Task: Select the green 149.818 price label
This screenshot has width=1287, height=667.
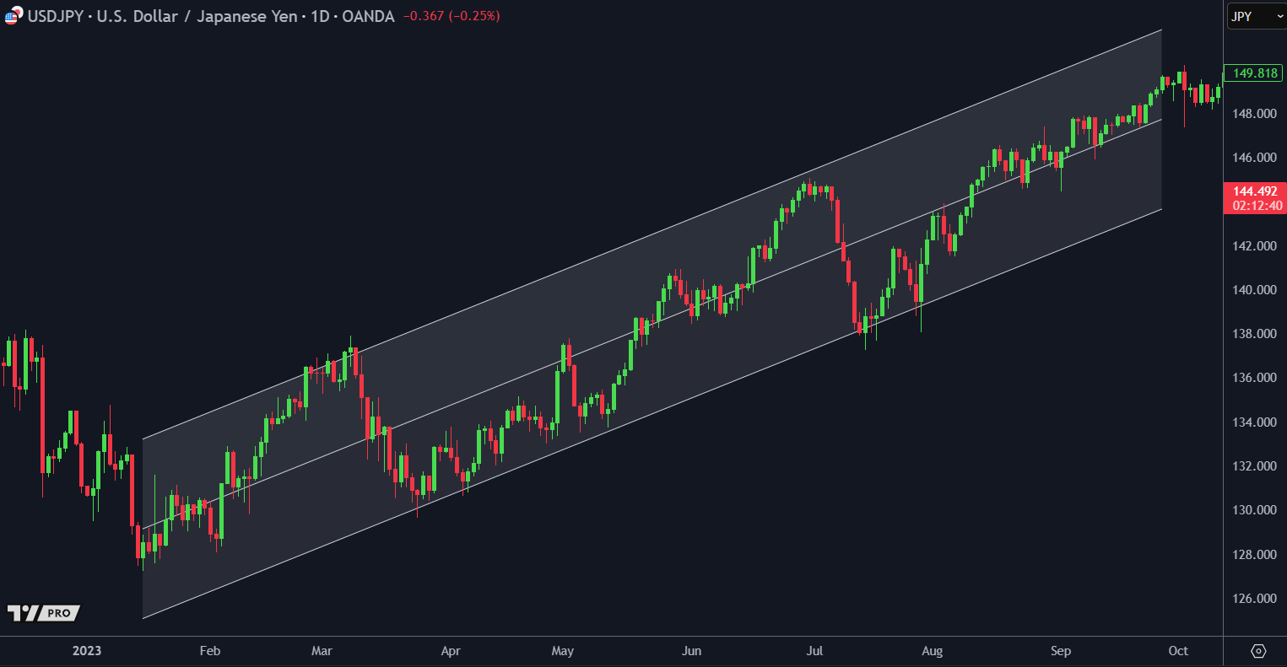Action: click(1254, 73)
